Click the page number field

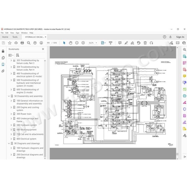(48, 43)
